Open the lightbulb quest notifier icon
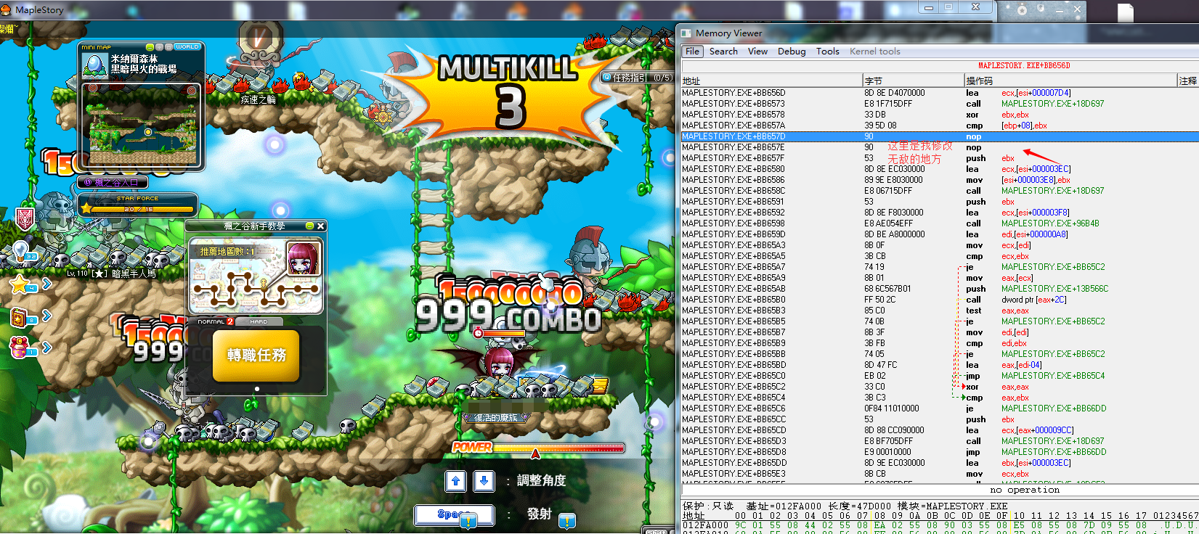This screenshot has width=1199, height=534. click(x=21, y=252)
